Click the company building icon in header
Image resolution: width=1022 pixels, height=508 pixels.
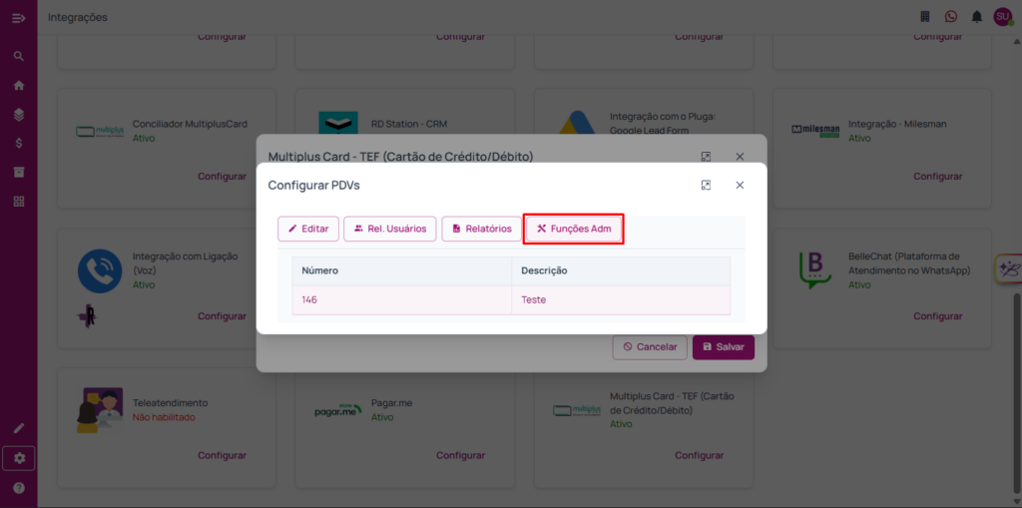click(x=924, y=17)
